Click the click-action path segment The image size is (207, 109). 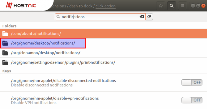(105, 6)
